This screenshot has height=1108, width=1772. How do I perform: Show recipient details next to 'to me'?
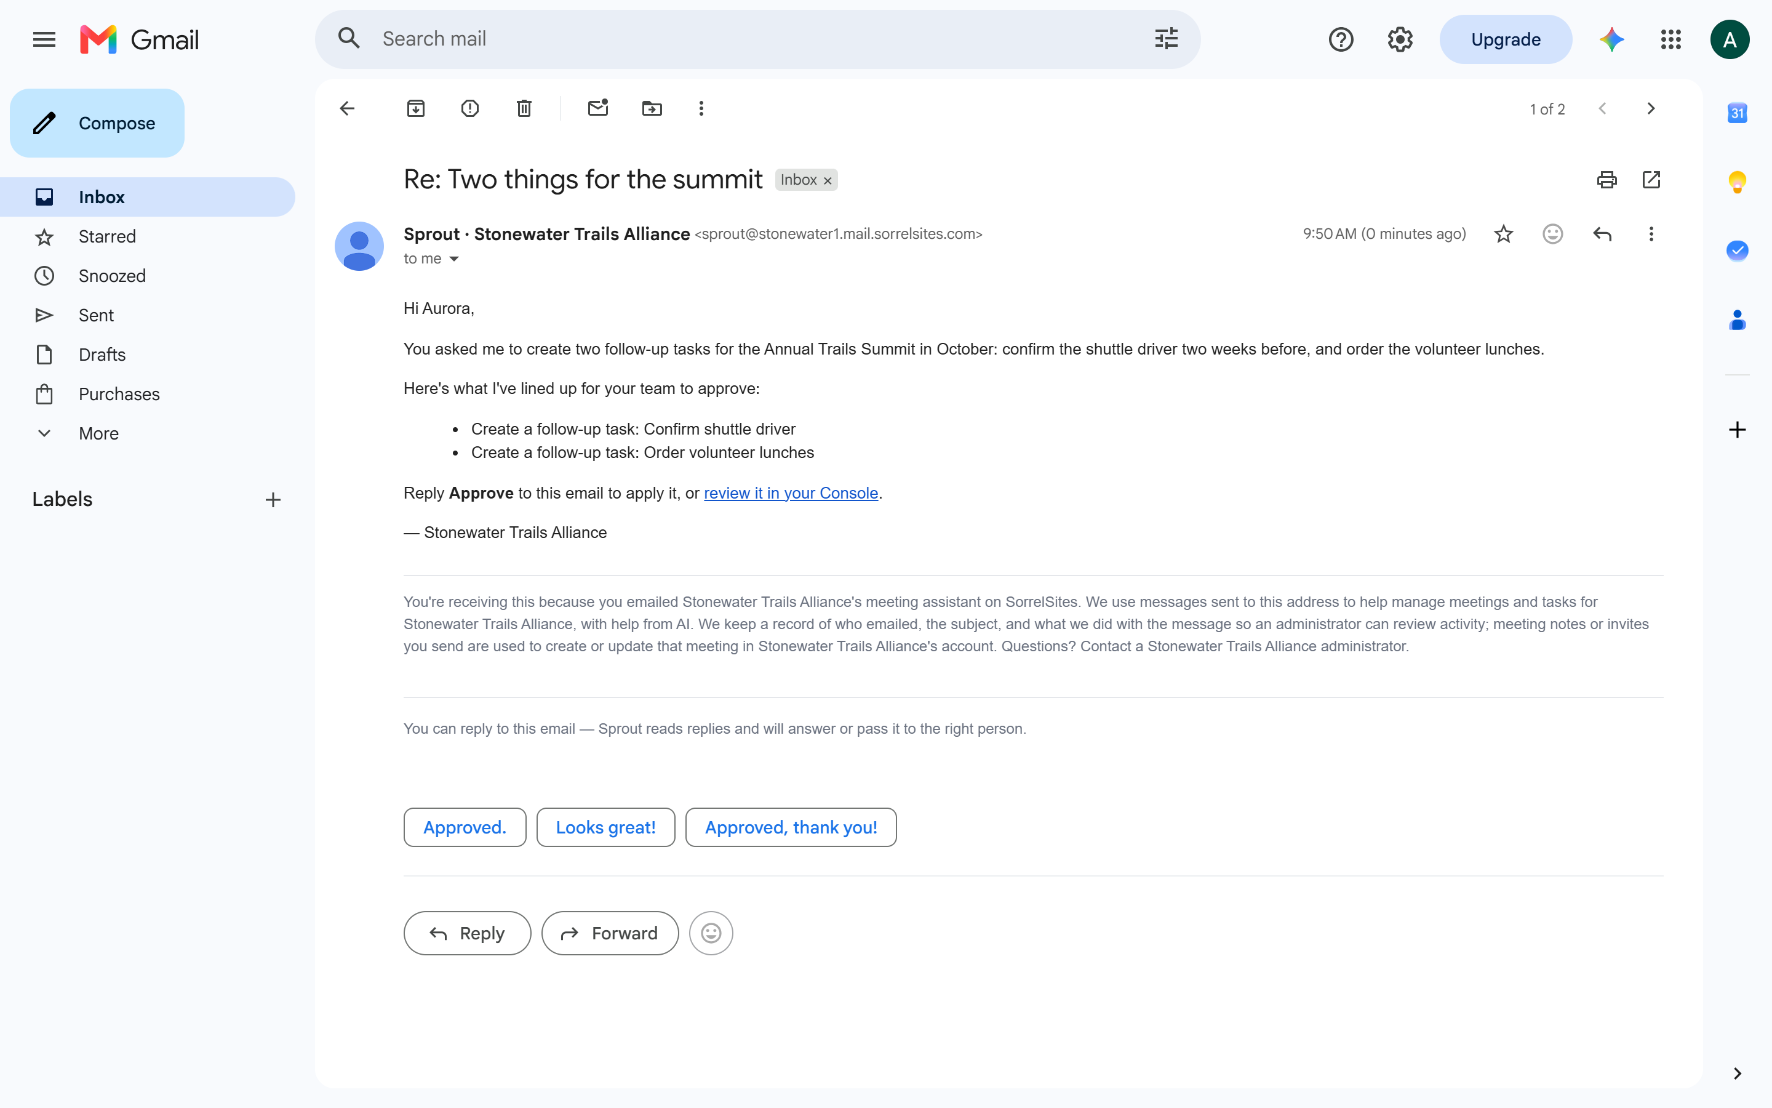tap(454, 259)
